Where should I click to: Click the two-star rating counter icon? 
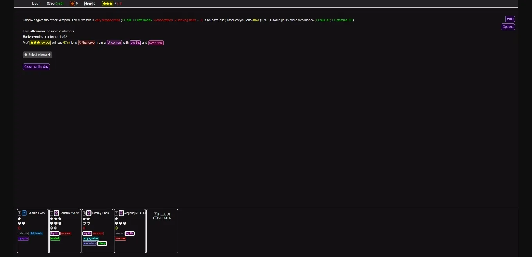click(x=89, y=4)
